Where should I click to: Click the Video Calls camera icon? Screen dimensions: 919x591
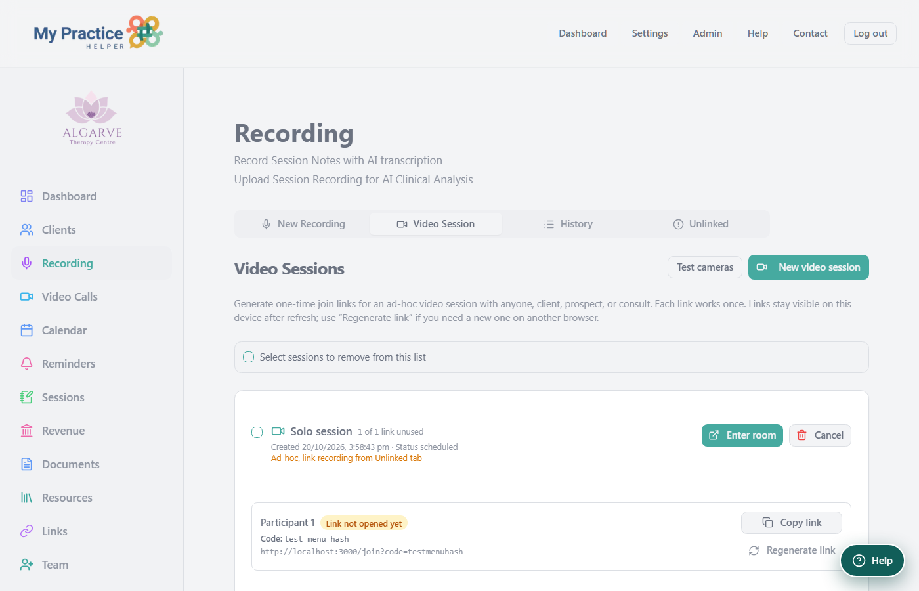[26, 297]
